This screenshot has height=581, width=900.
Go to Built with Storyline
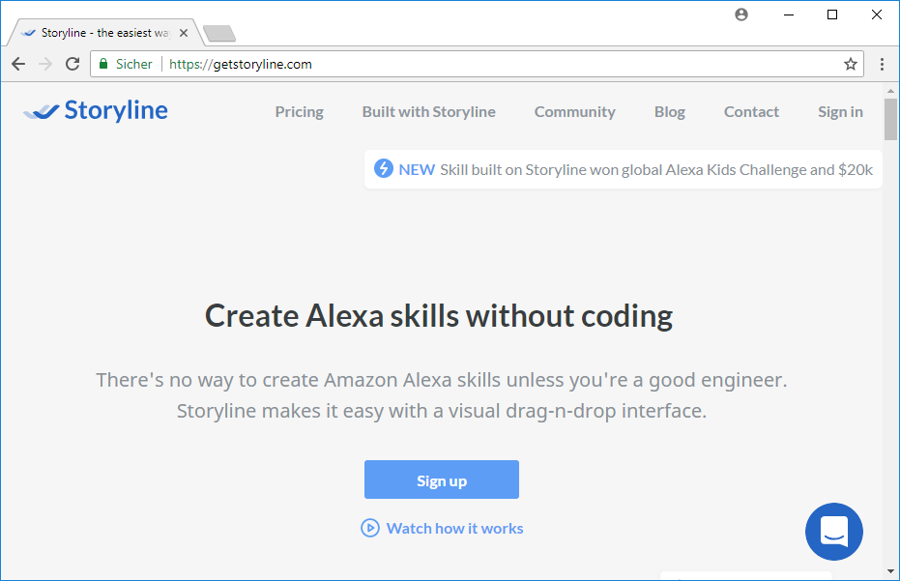pyautogui.click(x=428, y=112)
